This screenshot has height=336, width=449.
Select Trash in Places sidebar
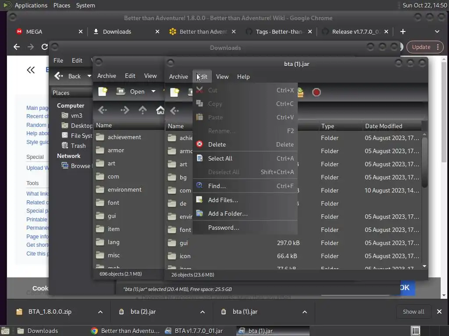click(x=74, y=146)
